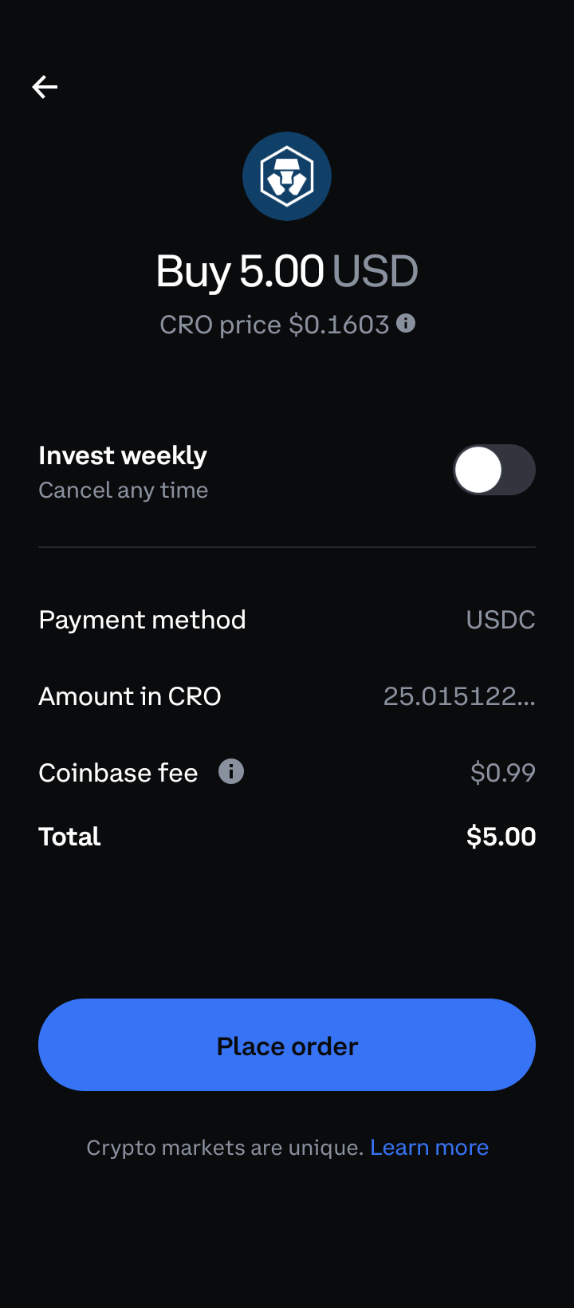
Task: Tap the Cancel any time subtitle
Action: (x=124, y=490)
